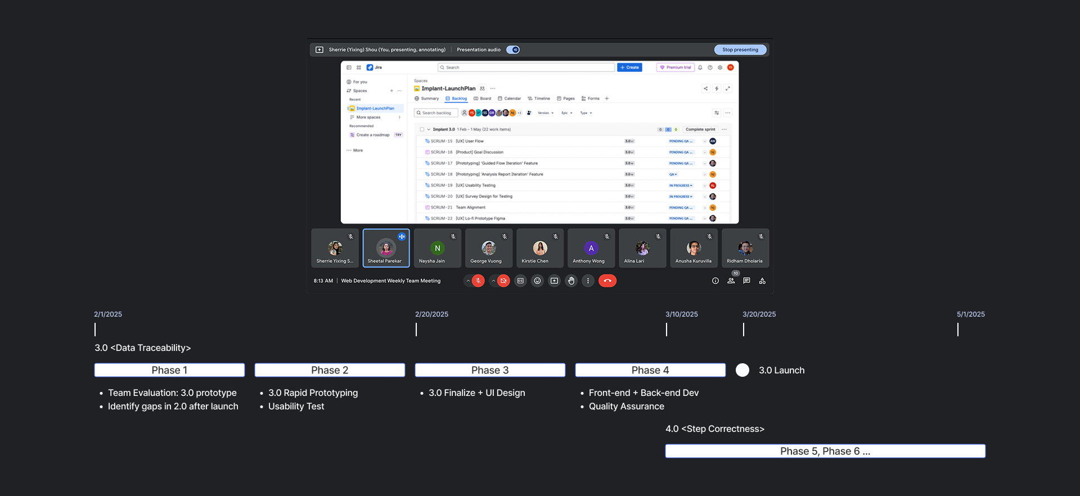Turn on closed captions
1080x496 pixels.
pos(521,281)
